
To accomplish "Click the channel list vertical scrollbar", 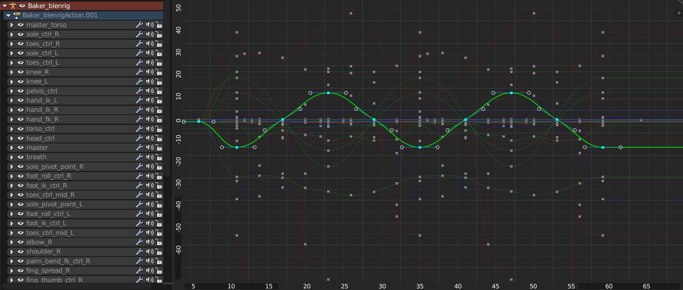I will click(x=167, y=88).
